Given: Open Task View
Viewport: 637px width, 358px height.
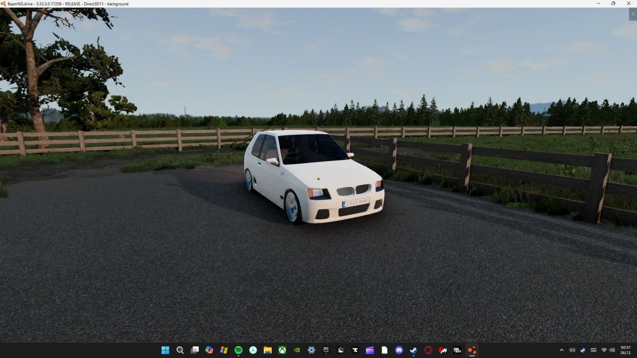Looking at the screenshot, I should [x=195, y=350].
